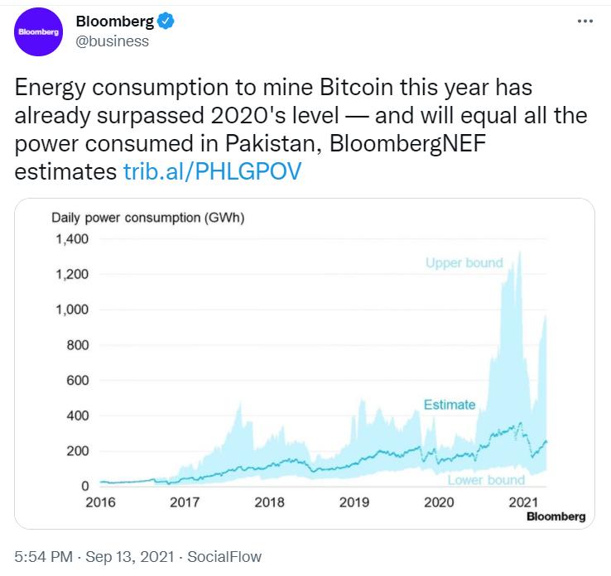Viewport: 611px width, 576px height.
Task: Click the @business handle
Action: pos(112,41)
